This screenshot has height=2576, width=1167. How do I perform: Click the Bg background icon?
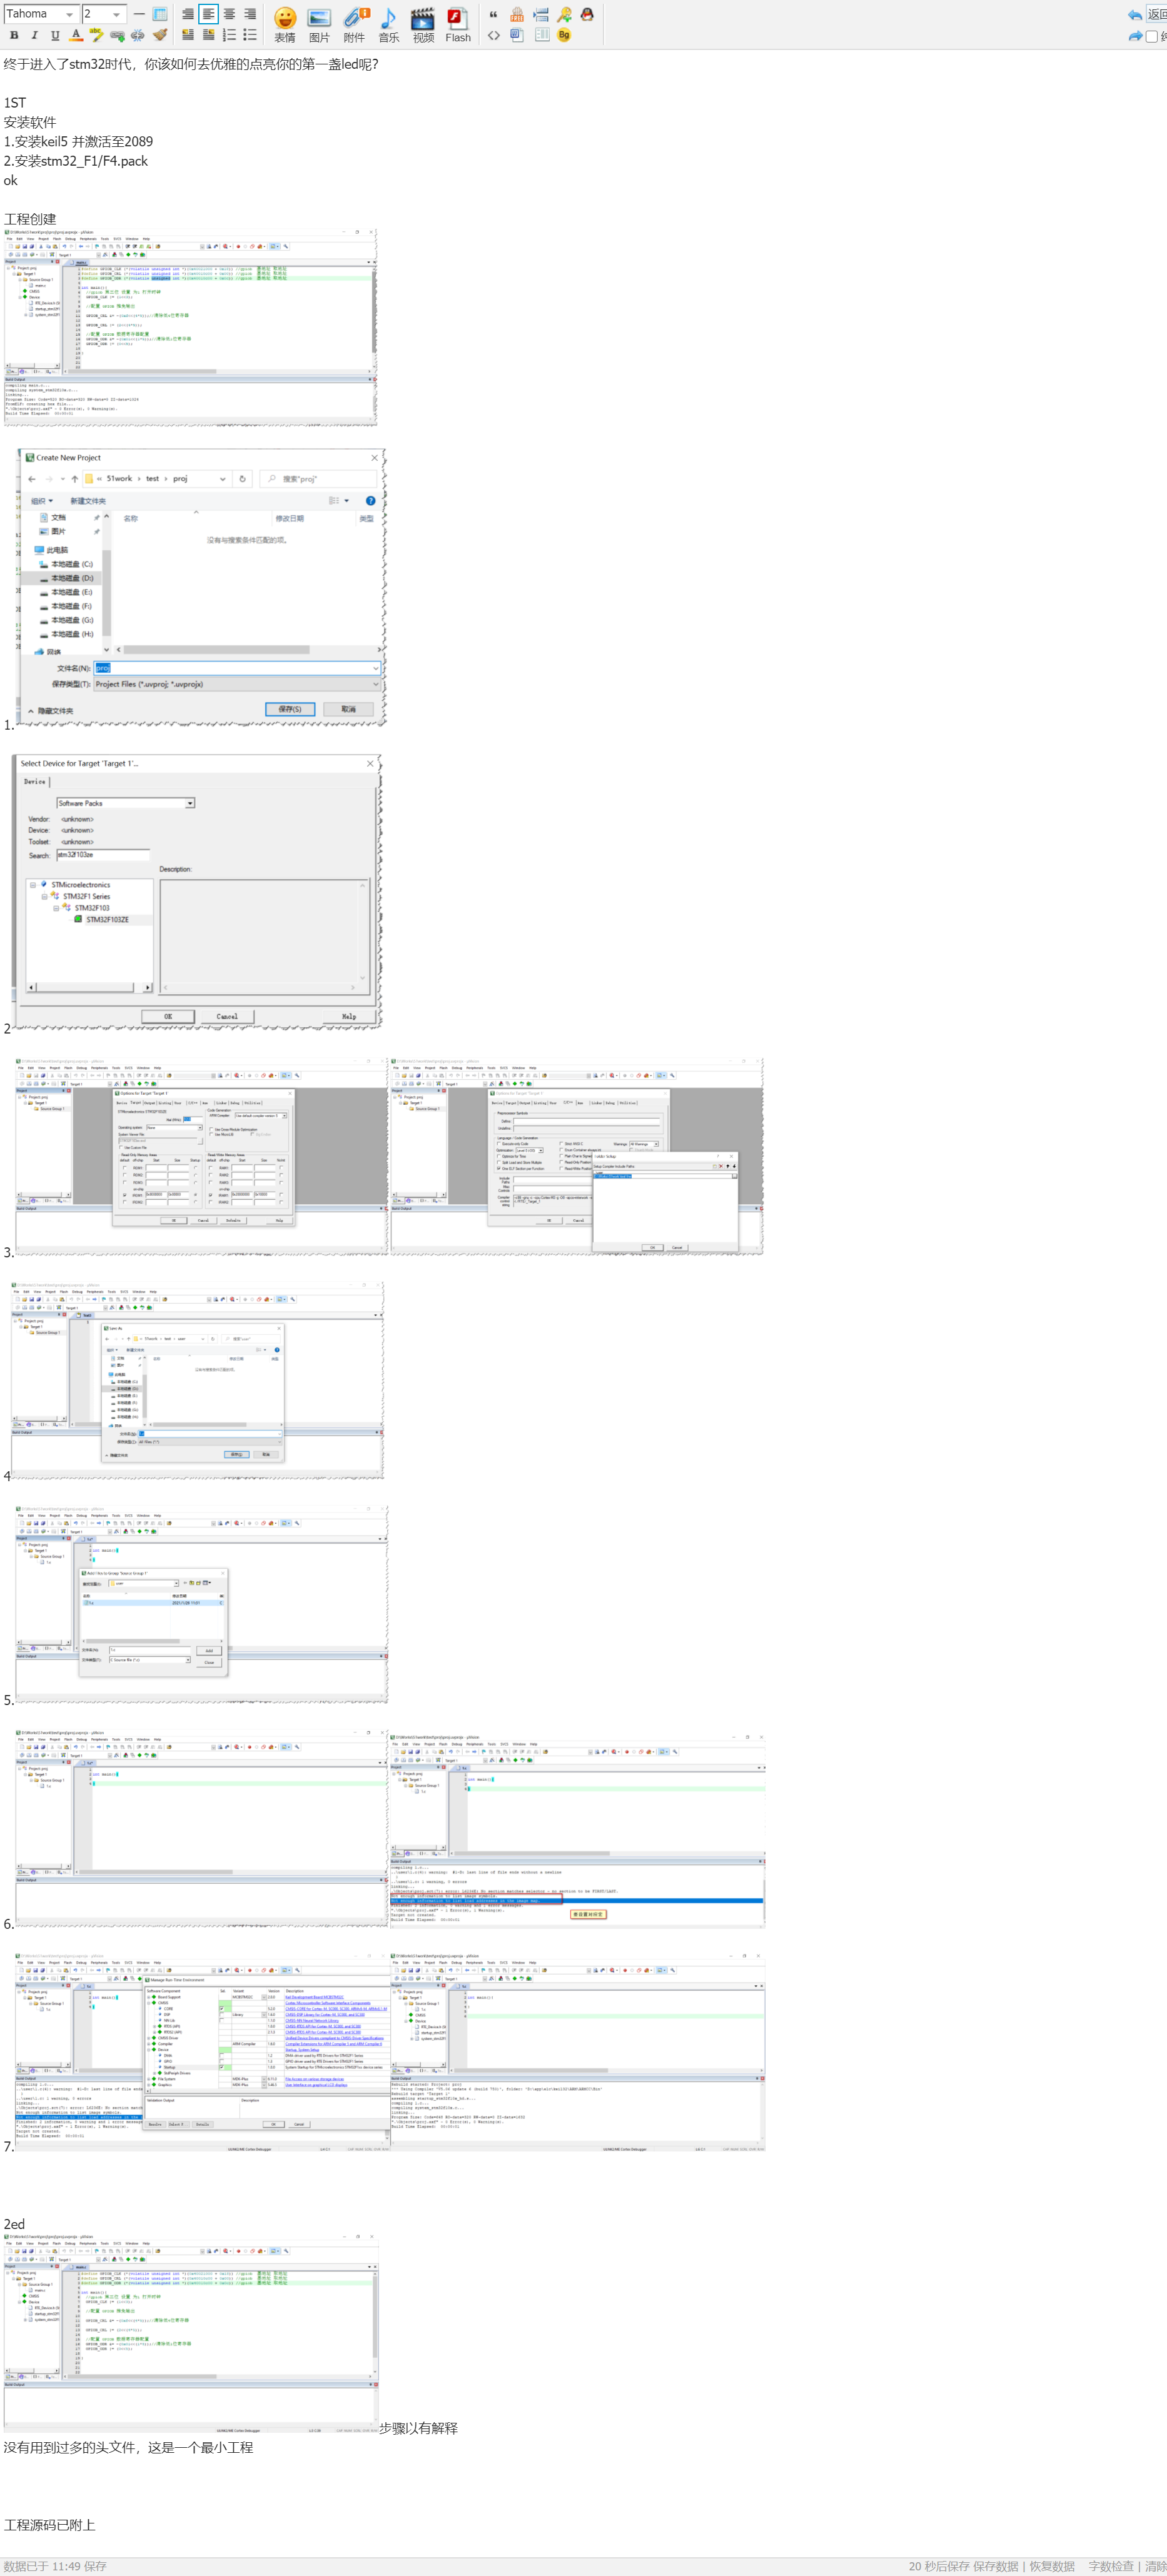click(x=564, y=35)
